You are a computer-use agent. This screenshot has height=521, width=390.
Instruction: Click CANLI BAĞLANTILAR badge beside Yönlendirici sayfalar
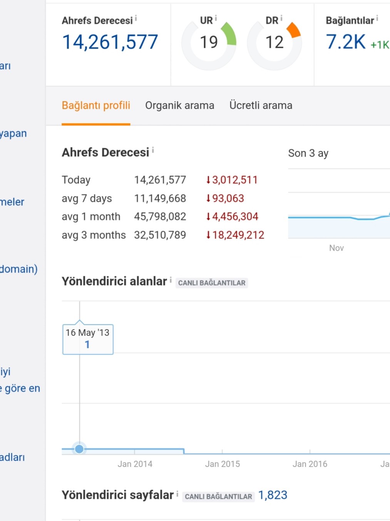218,497
